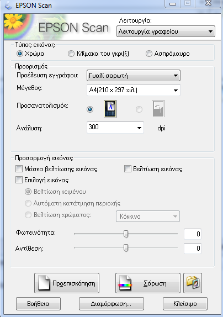
Task: Click the EPSON Scan title bar scanner icon
Action: coord(8,6)
